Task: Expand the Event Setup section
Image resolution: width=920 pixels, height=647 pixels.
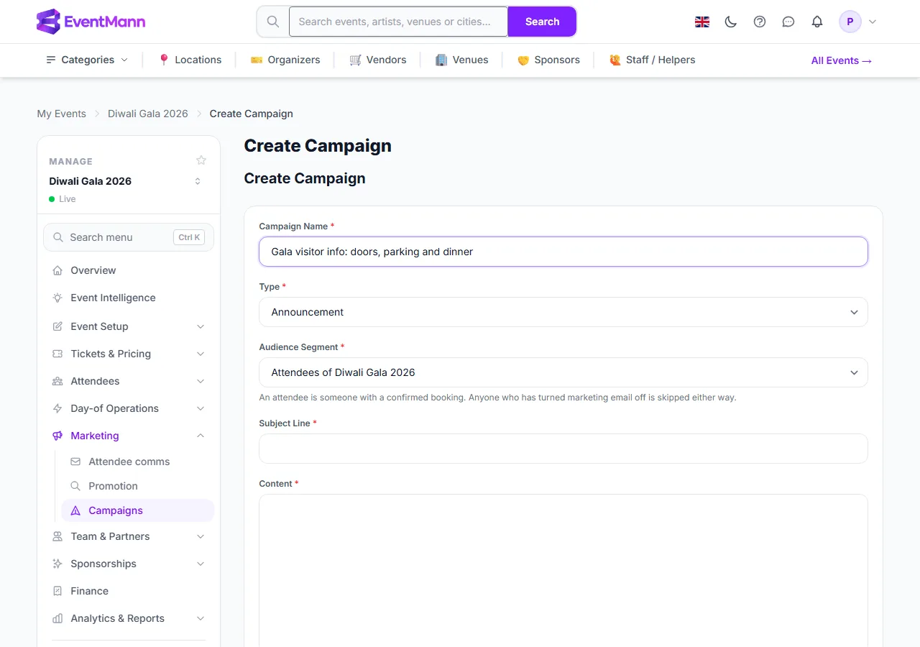Action: click(129, 326)
